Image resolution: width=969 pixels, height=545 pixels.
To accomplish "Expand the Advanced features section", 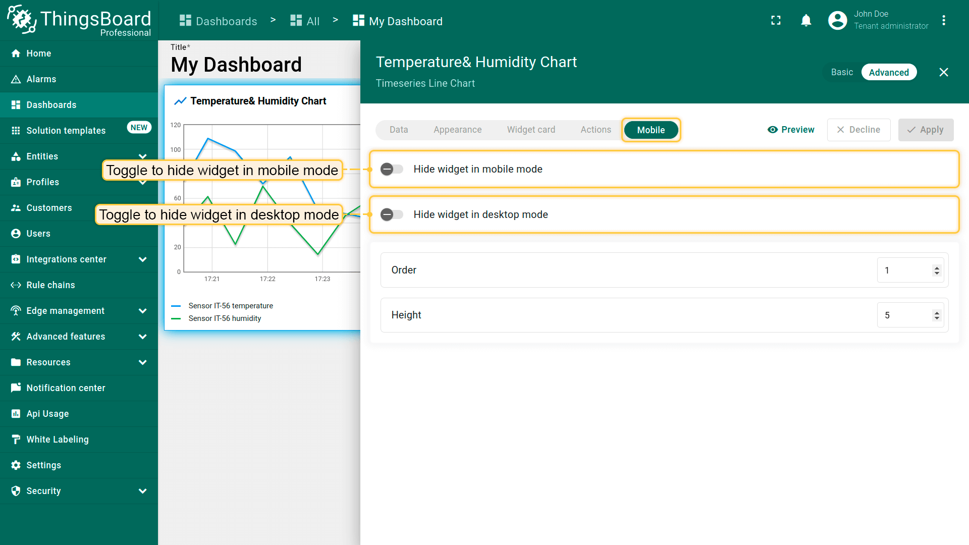I will [x=142, y=337].
